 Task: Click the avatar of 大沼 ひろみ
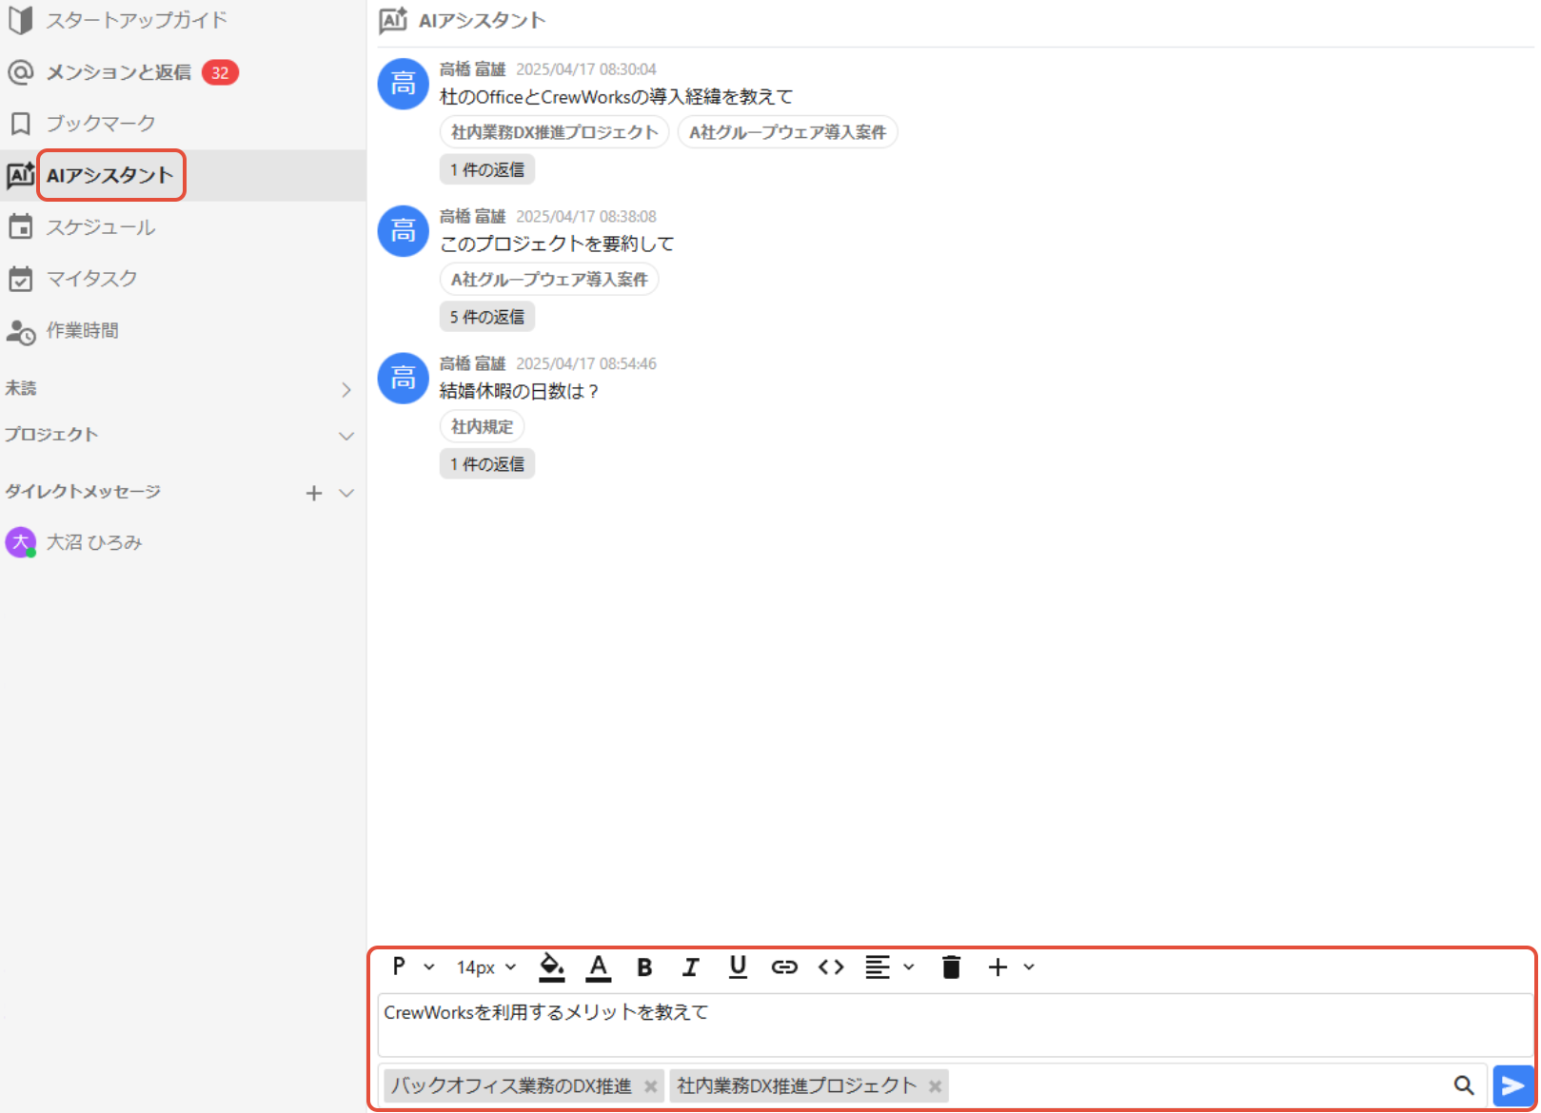[x=20, y=542]
